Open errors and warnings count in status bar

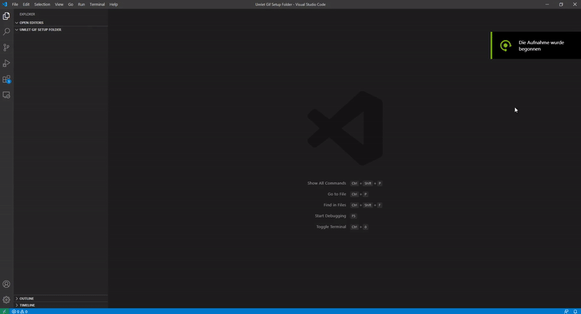pos(20,311)
